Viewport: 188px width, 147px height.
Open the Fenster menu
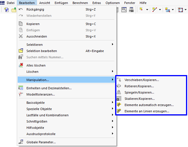130,3
